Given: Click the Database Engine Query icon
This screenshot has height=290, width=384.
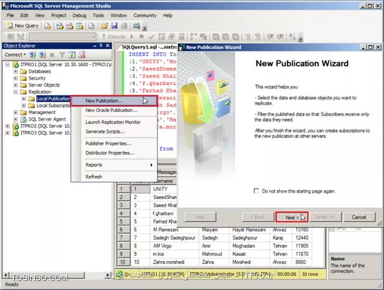Looking at the screenshot, I should coord(48,25).
